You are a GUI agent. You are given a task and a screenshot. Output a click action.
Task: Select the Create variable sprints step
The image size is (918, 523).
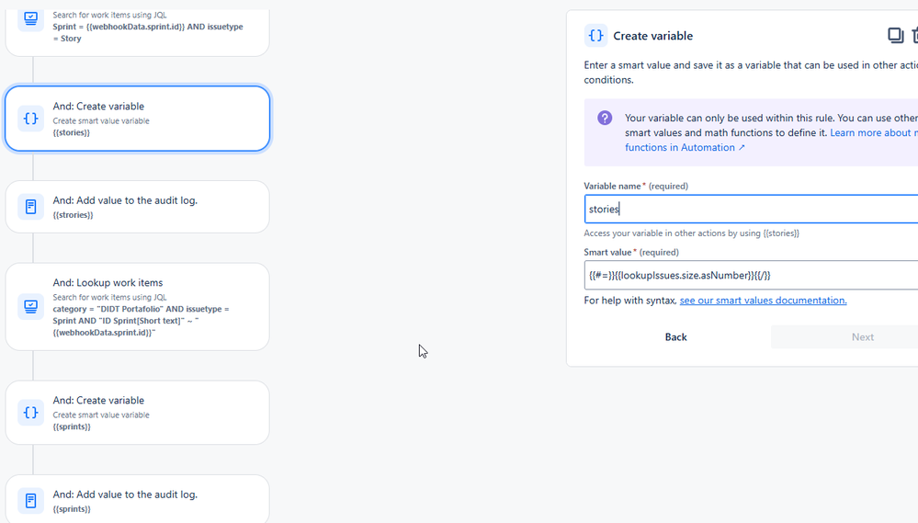point(138,413)
